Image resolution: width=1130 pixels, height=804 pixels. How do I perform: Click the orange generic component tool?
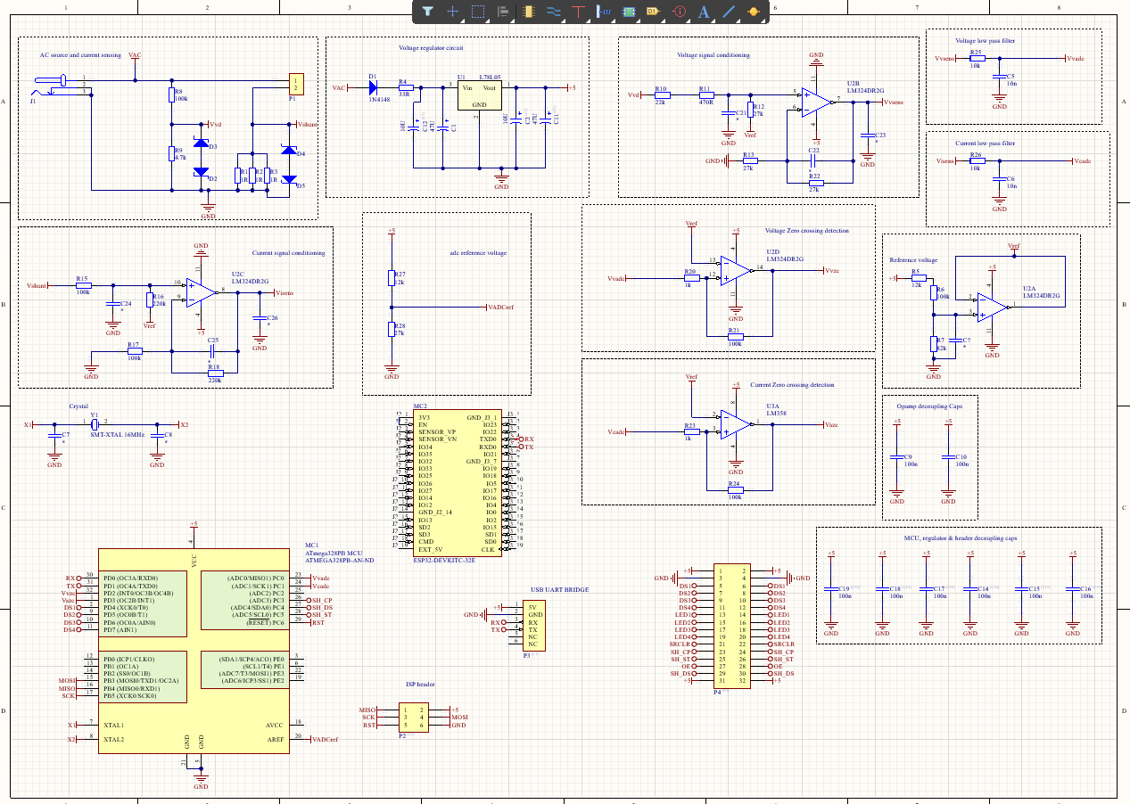[754, 12]
